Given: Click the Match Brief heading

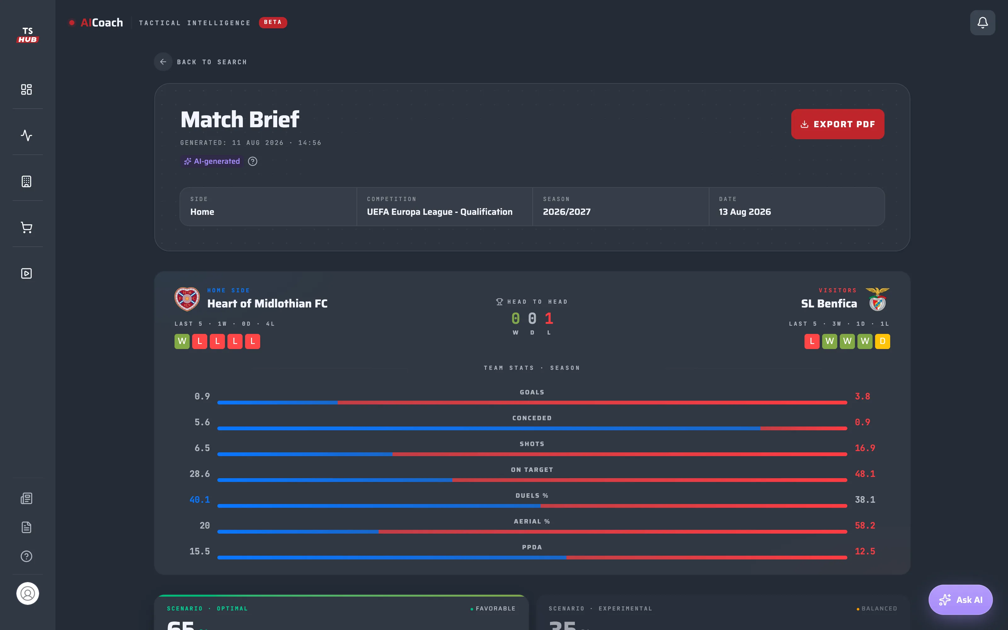Looking at the screenshot, I should [240, 120].
